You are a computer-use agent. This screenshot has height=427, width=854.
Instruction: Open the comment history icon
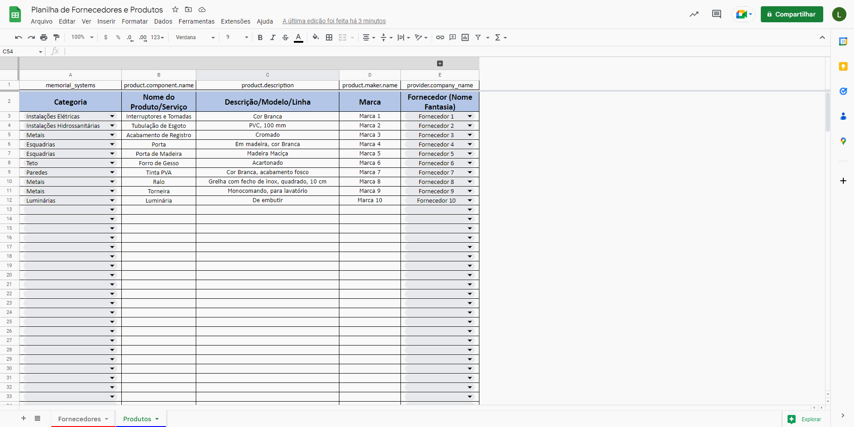(x=716, y=14)
